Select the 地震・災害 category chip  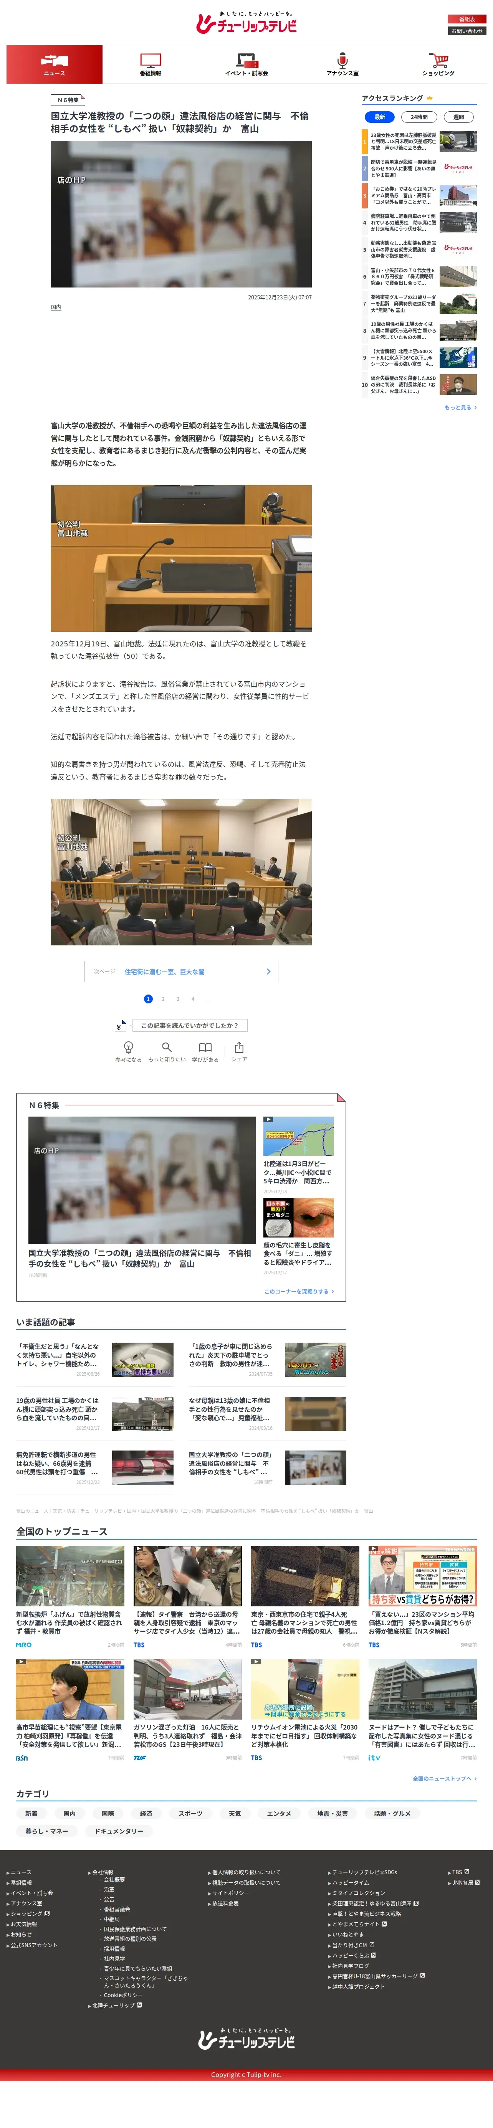click(333, 1813)
